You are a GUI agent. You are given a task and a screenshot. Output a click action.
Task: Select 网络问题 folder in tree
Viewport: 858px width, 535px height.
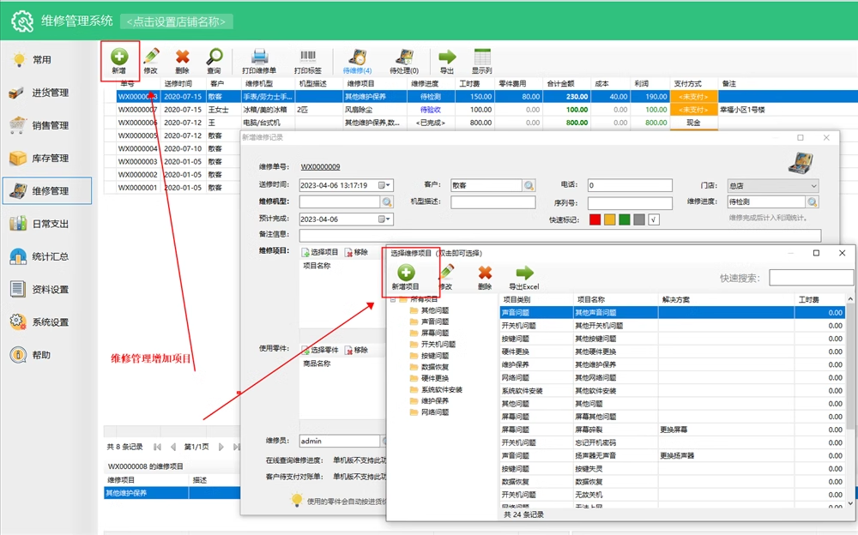tap(430, 412)
